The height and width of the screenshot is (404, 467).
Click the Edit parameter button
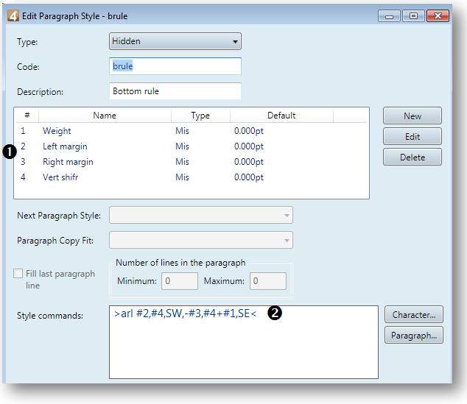pos(412,137)
